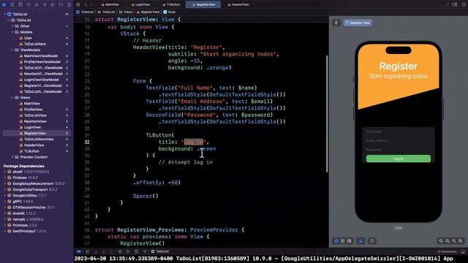
Task: Switch to the LoginView editor tab
Action: click(141, 4)
